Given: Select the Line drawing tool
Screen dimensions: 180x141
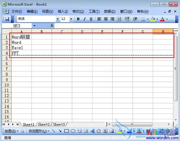Looking at the screenshot, I should (54, 131).
